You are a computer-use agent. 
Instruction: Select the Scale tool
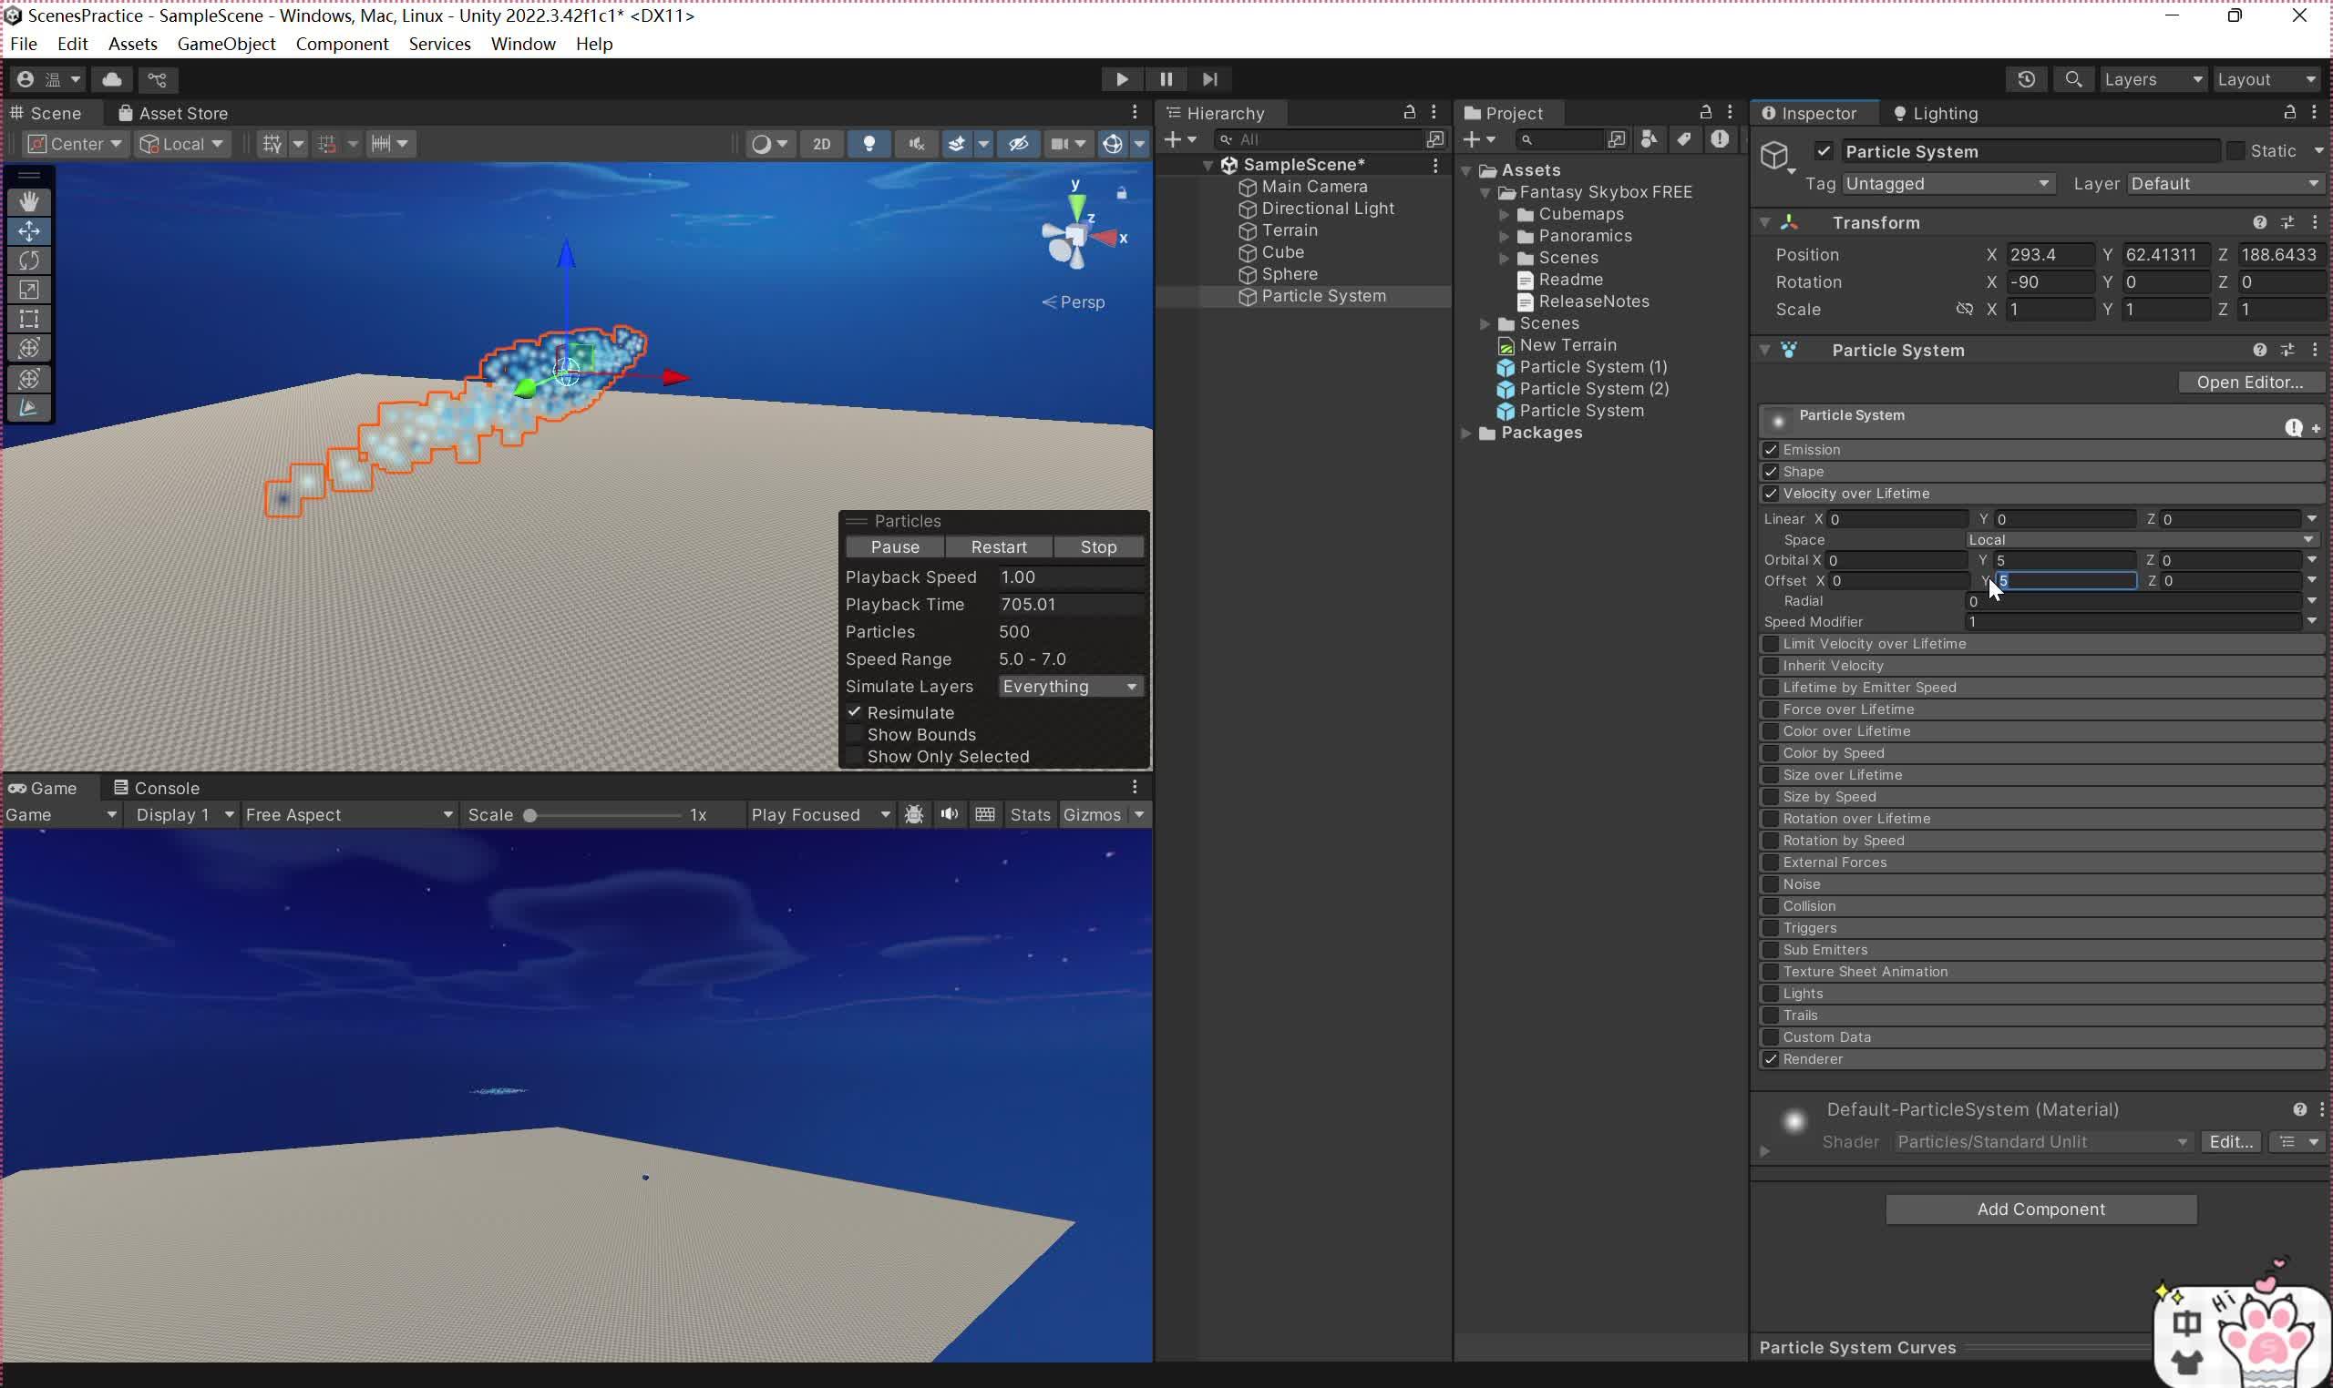29,290
